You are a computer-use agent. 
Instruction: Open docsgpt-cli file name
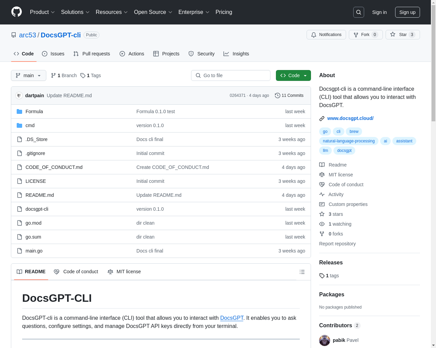[x=37, y=209]
